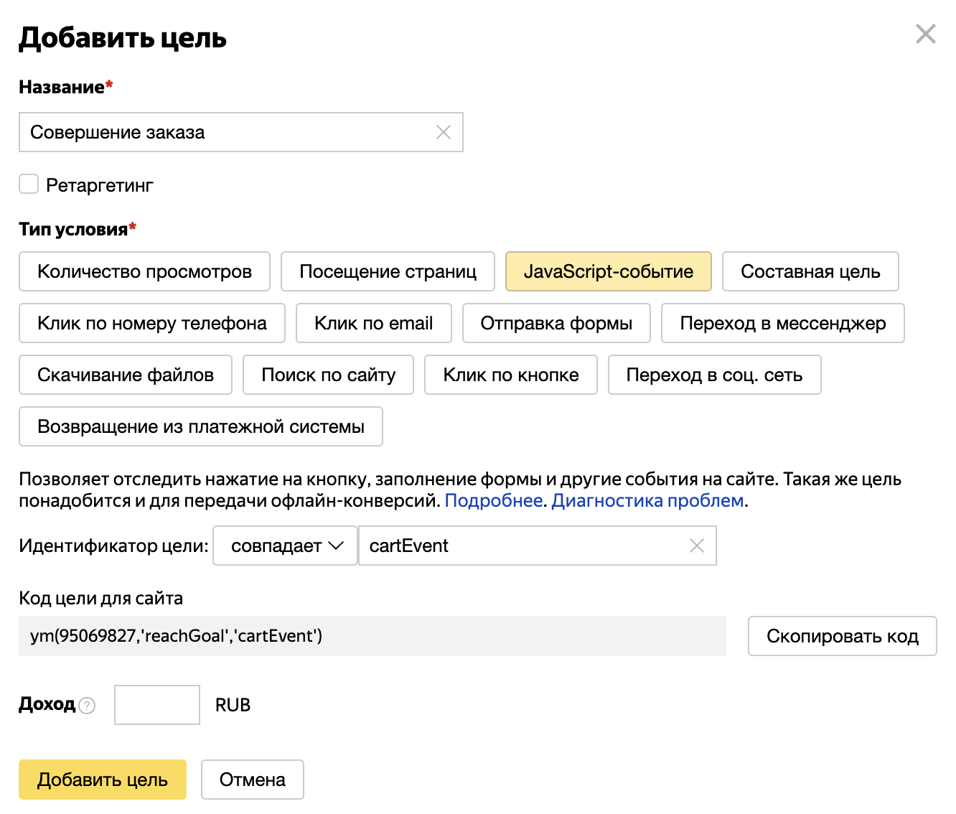
Task: Open the совпадает condition dropdown
Action: (x=286, y=546)
